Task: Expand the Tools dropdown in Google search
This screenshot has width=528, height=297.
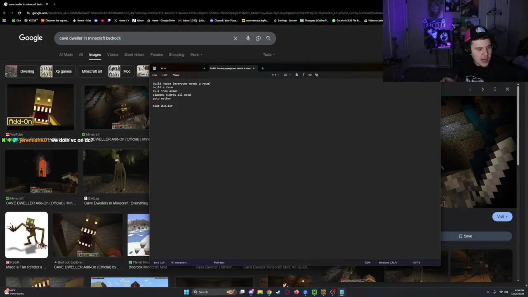Action: click(269, 54)
